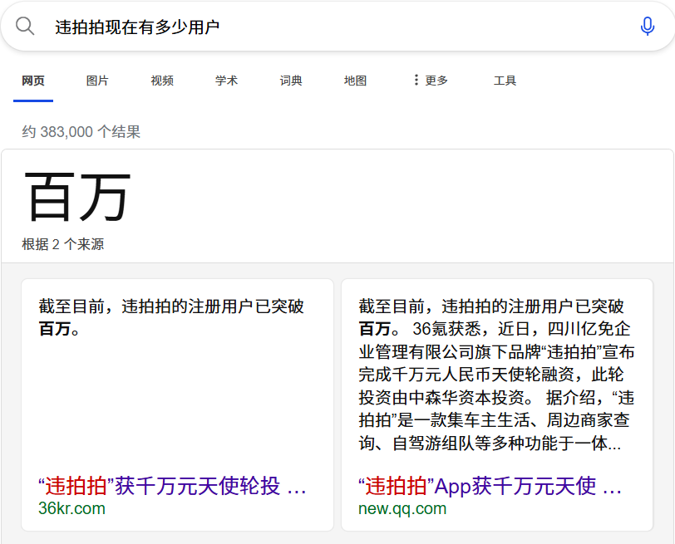675x544 pixels.
Task: Select the 网页 tab
Action: (x=33, y=81)
